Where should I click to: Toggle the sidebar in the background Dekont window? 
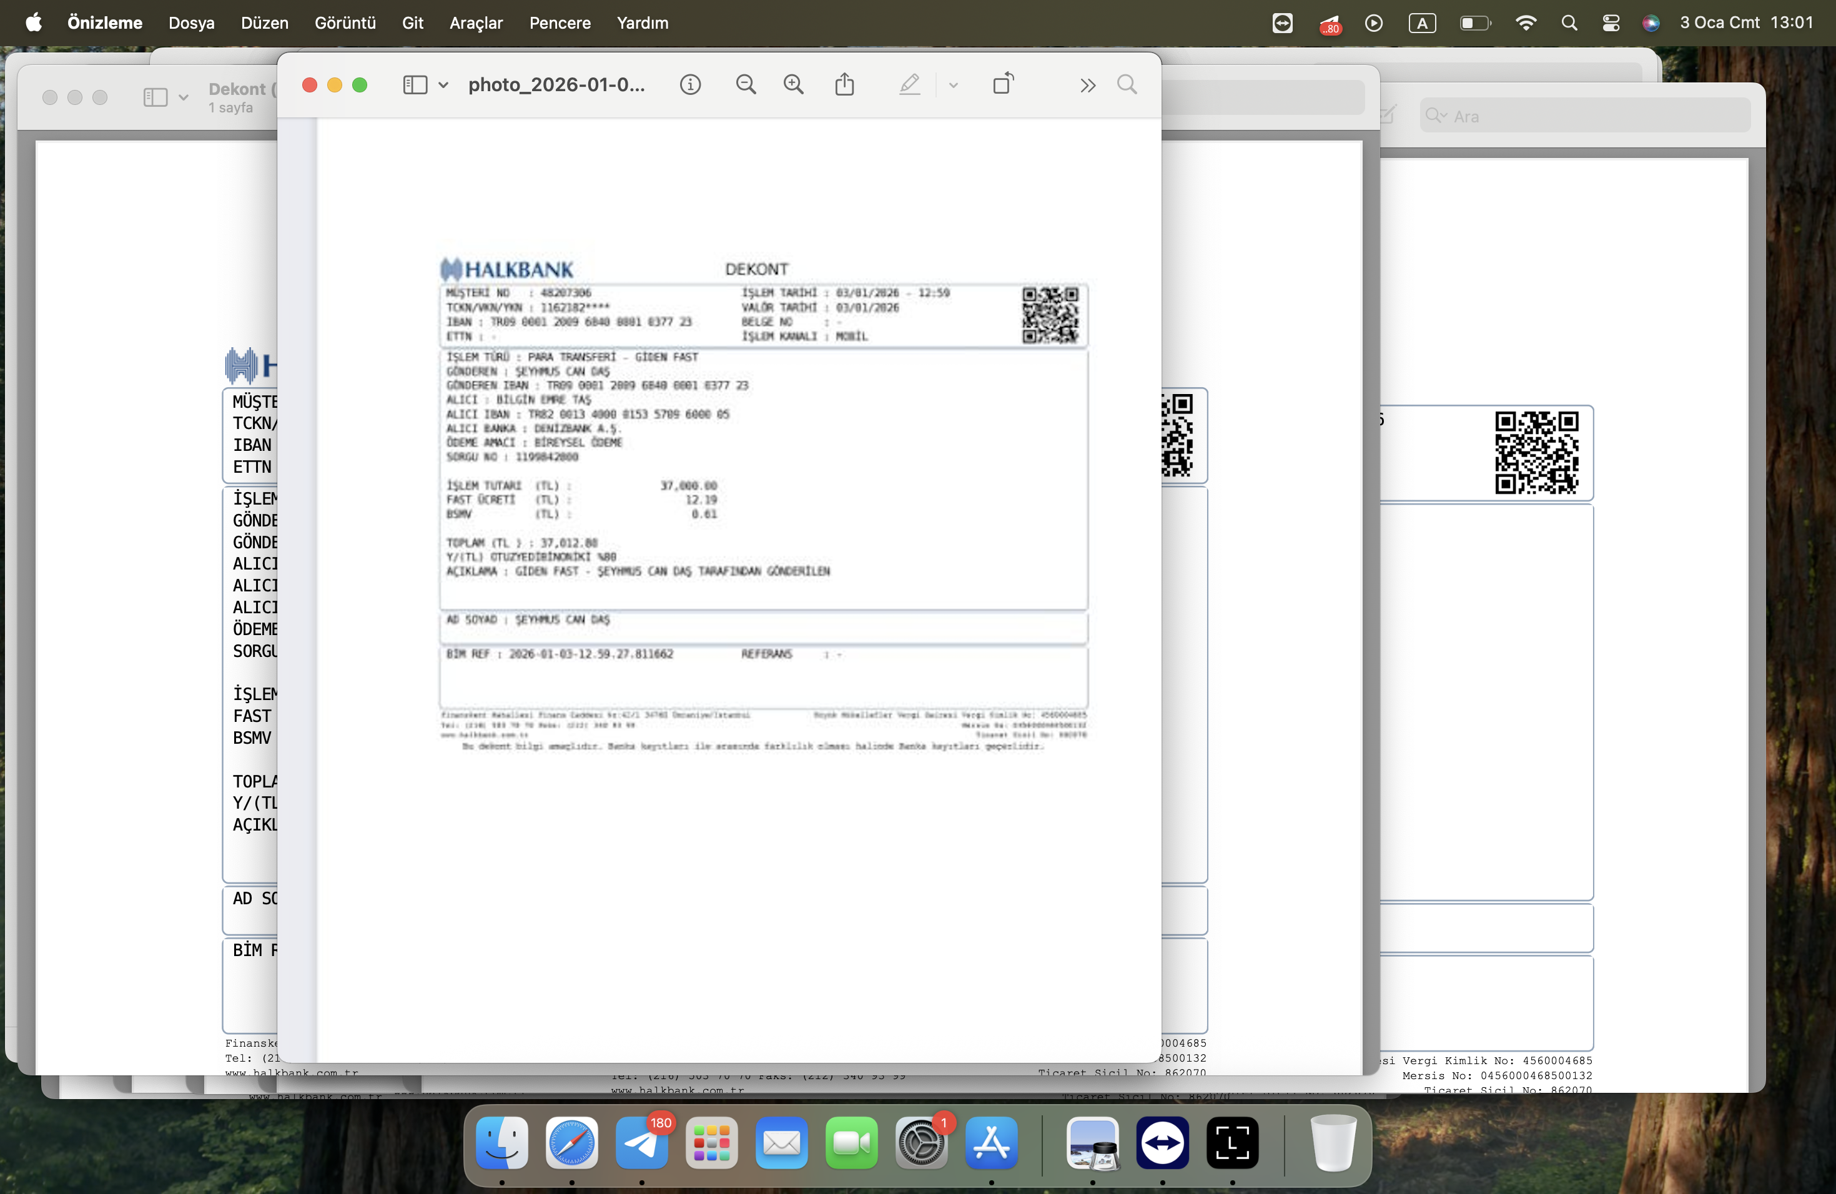point(155,97)
